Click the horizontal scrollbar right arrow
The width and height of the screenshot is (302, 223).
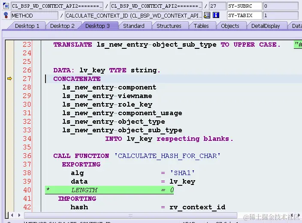(x=19, y=215)
